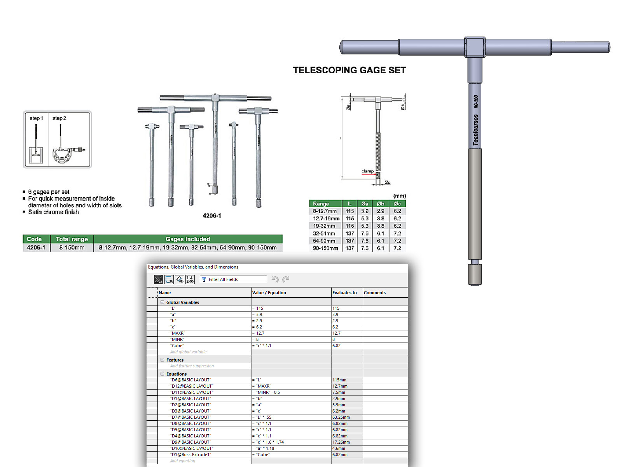Click Add feature suppression placeholder
The height and width of the screenshot is (467, 622).
coord(192,366)
